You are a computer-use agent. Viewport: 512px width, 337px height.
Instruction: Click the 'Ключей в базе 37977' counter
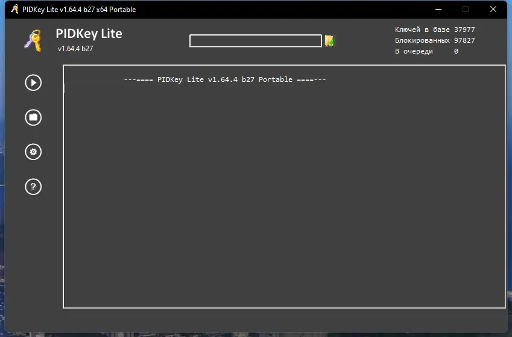click(435, 29)
